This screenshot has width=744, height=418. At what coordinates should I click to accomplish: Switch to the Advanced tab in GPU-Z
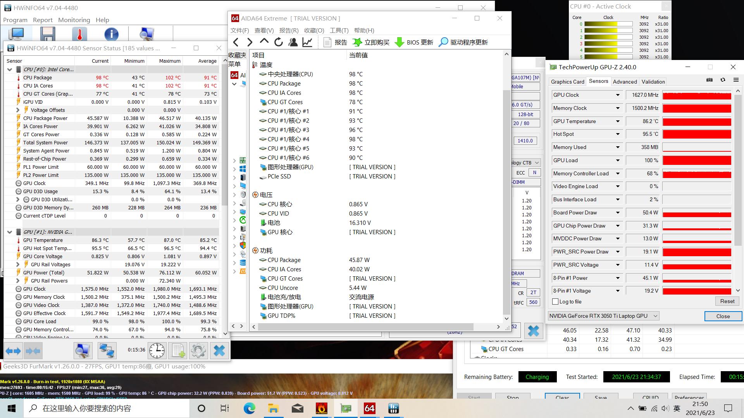(625, 82)
